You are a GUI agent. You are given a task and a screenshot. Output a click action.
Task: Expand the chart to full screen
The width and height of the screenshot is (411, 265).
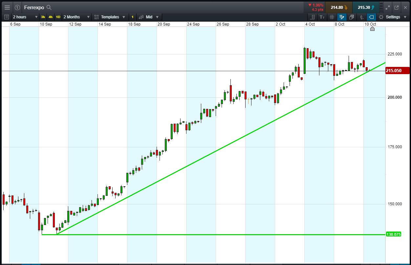pyautogui.click(x=387, y=7)
